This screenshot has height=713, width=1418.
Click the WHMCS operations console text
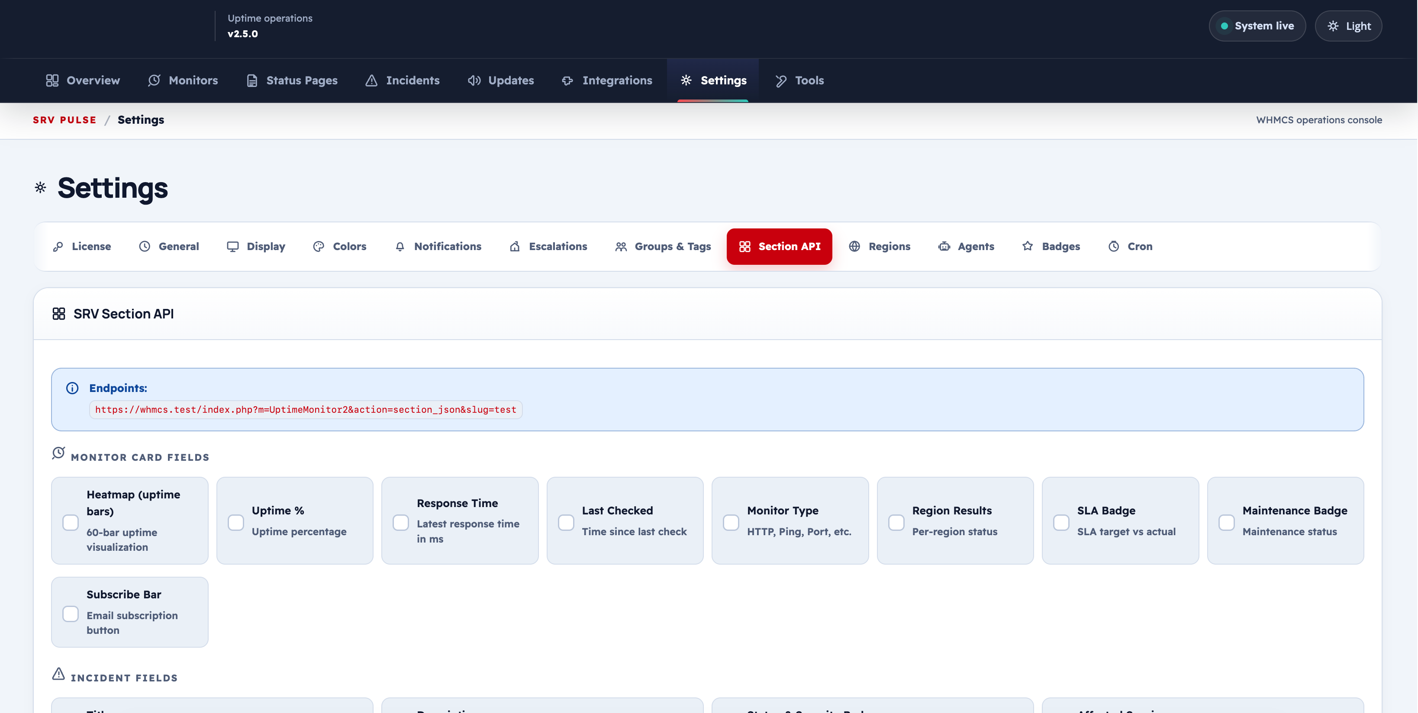(1319, 120)
